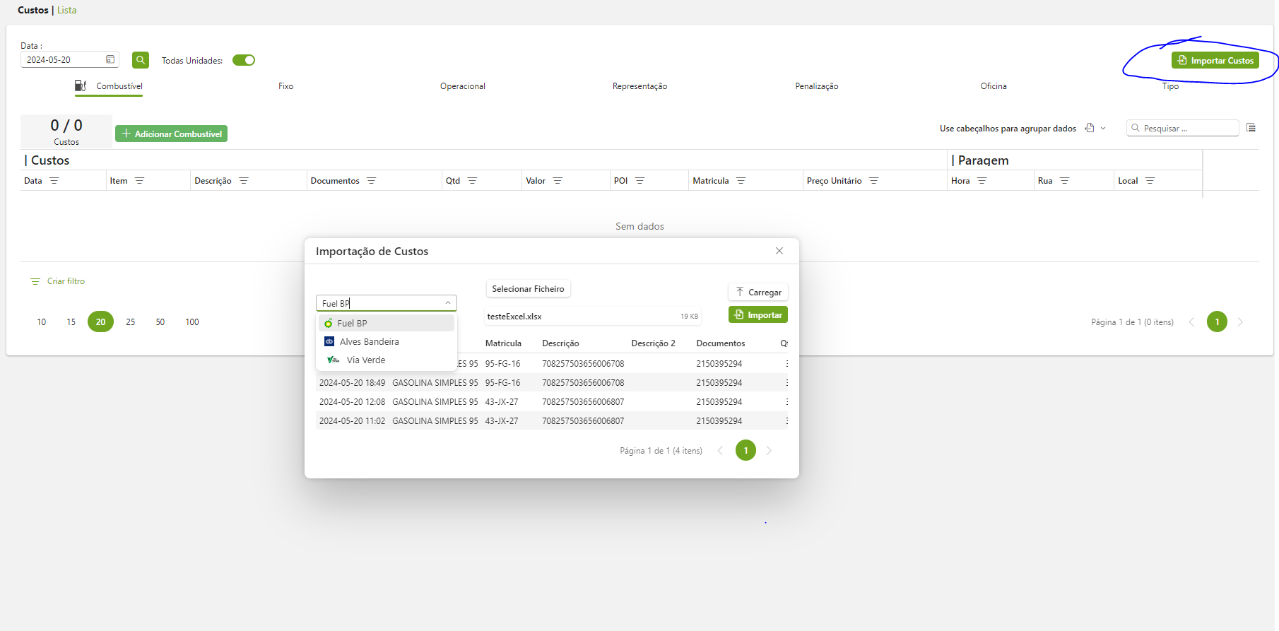The width and height of the screenshot is (1279, 631).
Task: Set page size to 50 rows
Action: 160,322
